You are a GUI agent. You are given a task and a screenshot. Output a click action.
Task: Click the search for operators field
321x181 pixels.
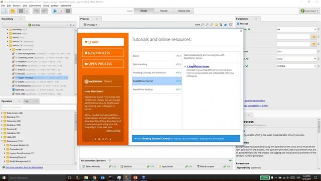point(39,107)
